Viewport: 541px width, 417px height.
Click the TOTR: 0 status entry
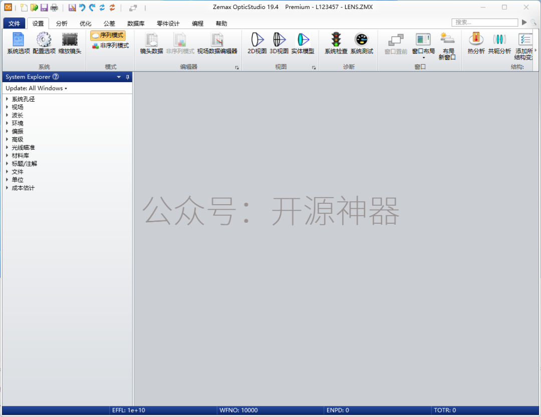coord(445,410)
